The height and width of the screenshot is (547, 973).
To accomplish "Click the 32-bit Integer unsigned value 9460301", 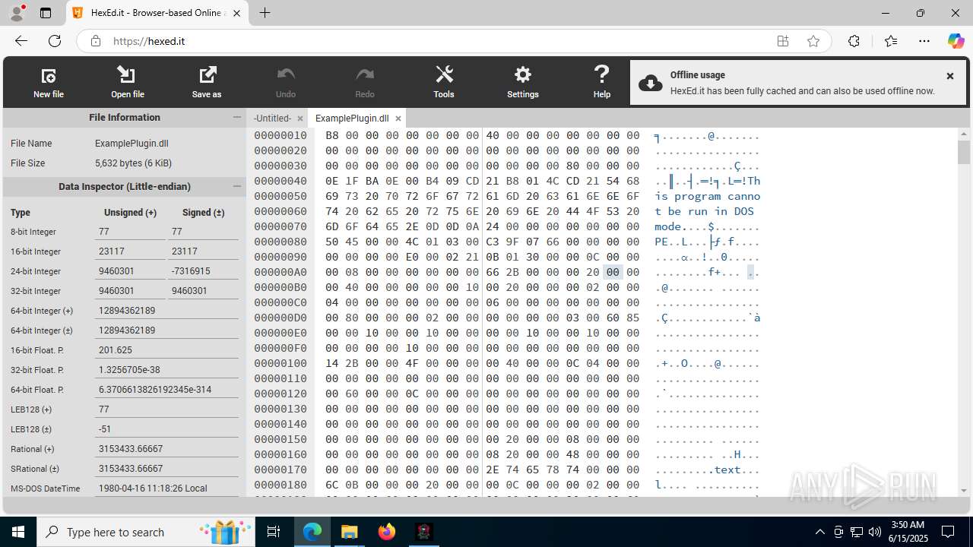I will [130, 291].
